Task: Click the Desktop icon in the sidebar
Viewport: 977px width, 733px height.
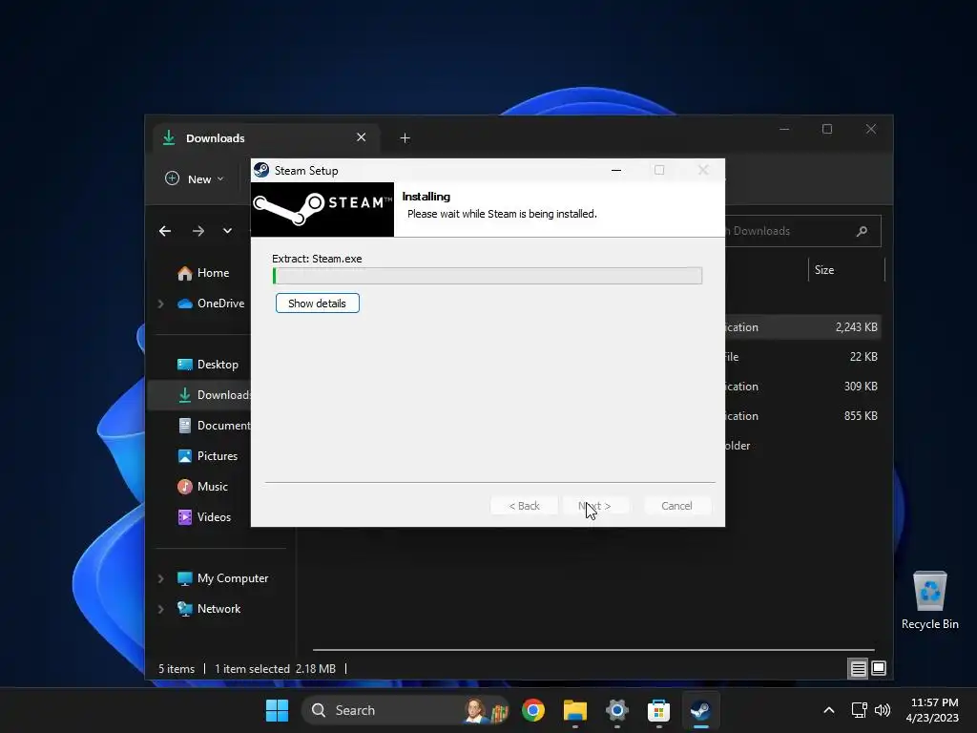Action: point(184,365)
